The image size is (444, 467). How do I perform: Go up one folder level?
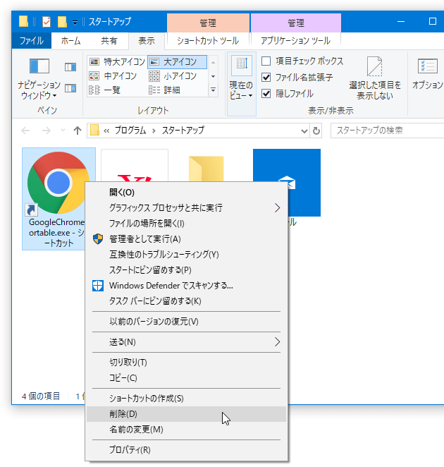tap(78, 131)
